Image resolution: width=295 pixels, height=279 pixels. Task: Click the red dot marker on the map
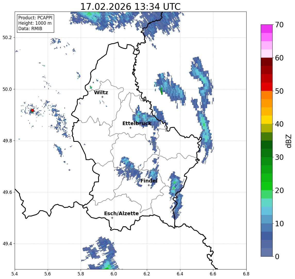pyautogui.click(x=32, y=110)
